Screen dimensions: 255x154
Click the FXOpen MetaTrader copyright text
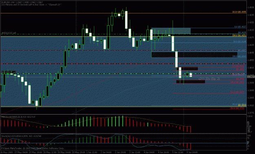33,148
